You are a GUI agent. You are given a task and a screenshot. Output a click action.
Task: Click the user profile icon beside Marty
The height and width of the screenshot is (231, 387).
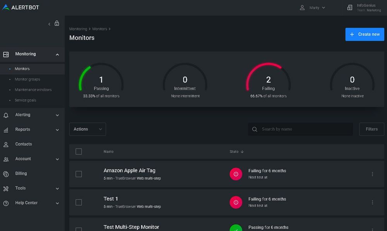point(302,8)
